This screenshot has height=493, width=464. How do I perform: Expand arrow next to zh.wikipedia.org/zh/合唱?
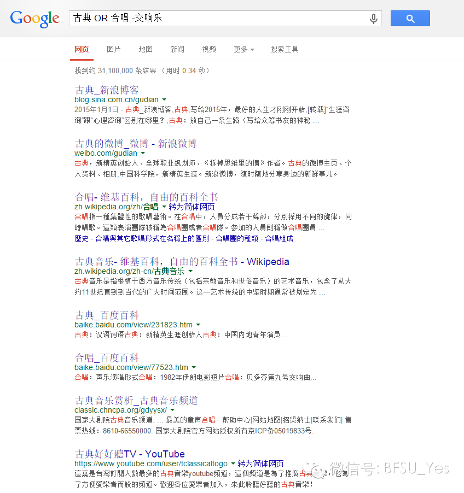164,207
